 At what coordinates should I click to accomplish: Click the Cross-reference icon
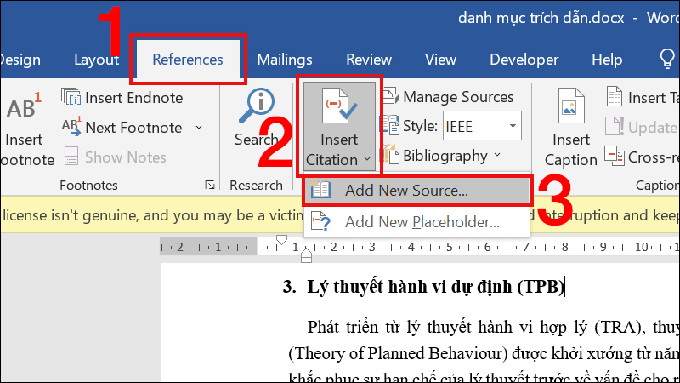(x=615, y=157)
